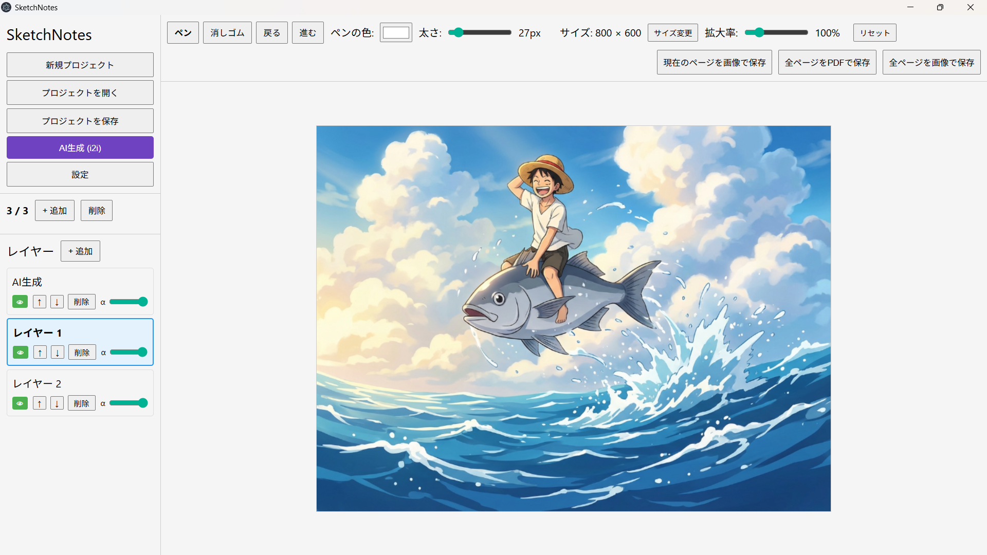
Task: Reset zoom with リセット
Action: 875,33
